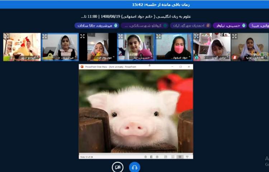Expand the بابایی هانیا video tile to fullscreen
Viewport: 269px width, 172px height.
235,36
